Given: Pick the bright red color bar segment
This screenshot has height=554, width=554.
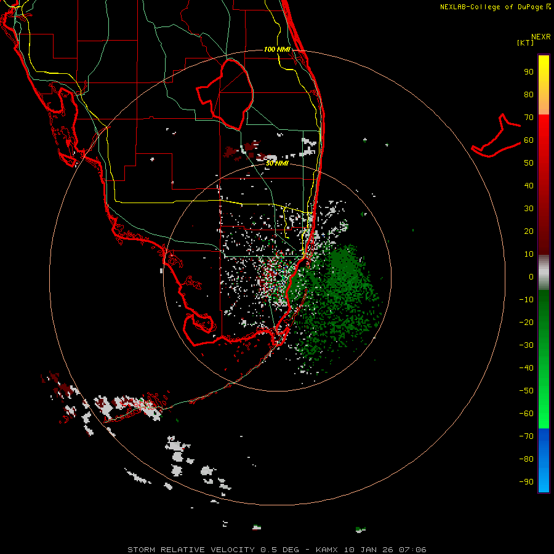Looking at the screenshot, I should pyautogui.click(x=544, y=130).
